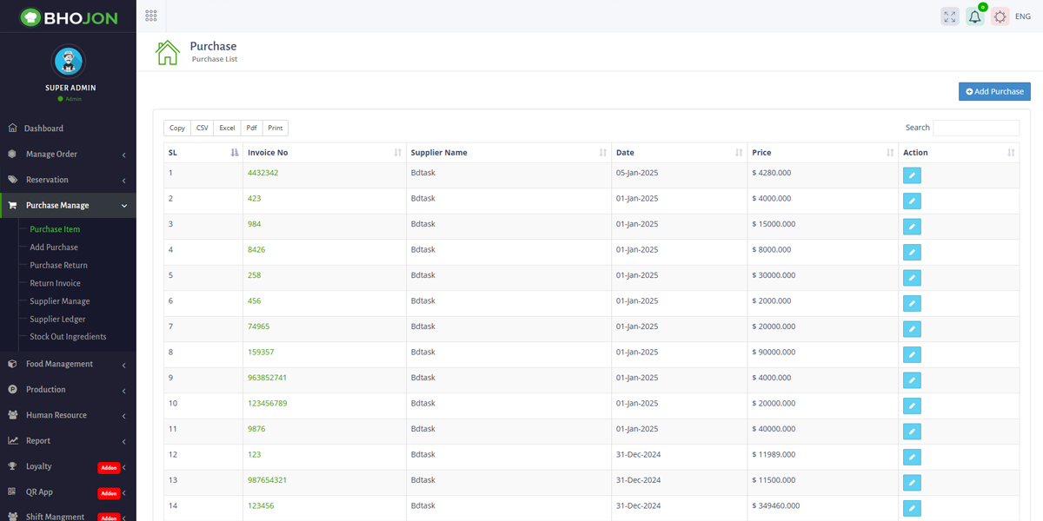Go to Purchase Return in sidebar
This screenshot has height=521, width=1043.
(58, 265)
